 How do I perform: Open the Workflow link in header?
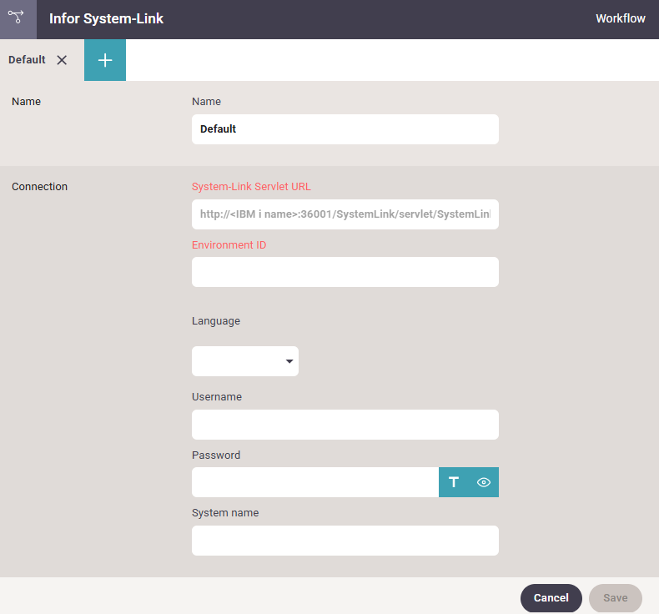click(621, 18)
